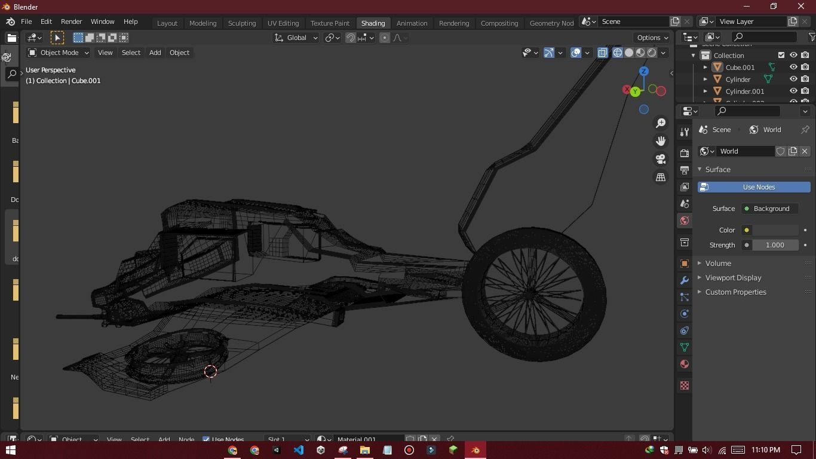Expand Cube.001 tree row
This screenshot has width=816, height=459.
(705, 68)
